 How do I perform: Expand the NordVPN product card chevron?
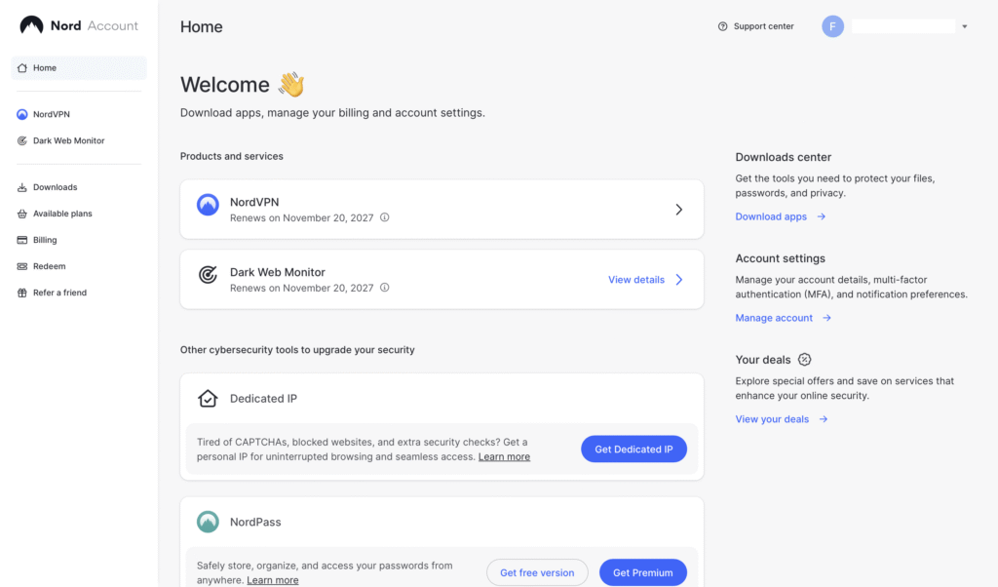[x=679, y=210]
